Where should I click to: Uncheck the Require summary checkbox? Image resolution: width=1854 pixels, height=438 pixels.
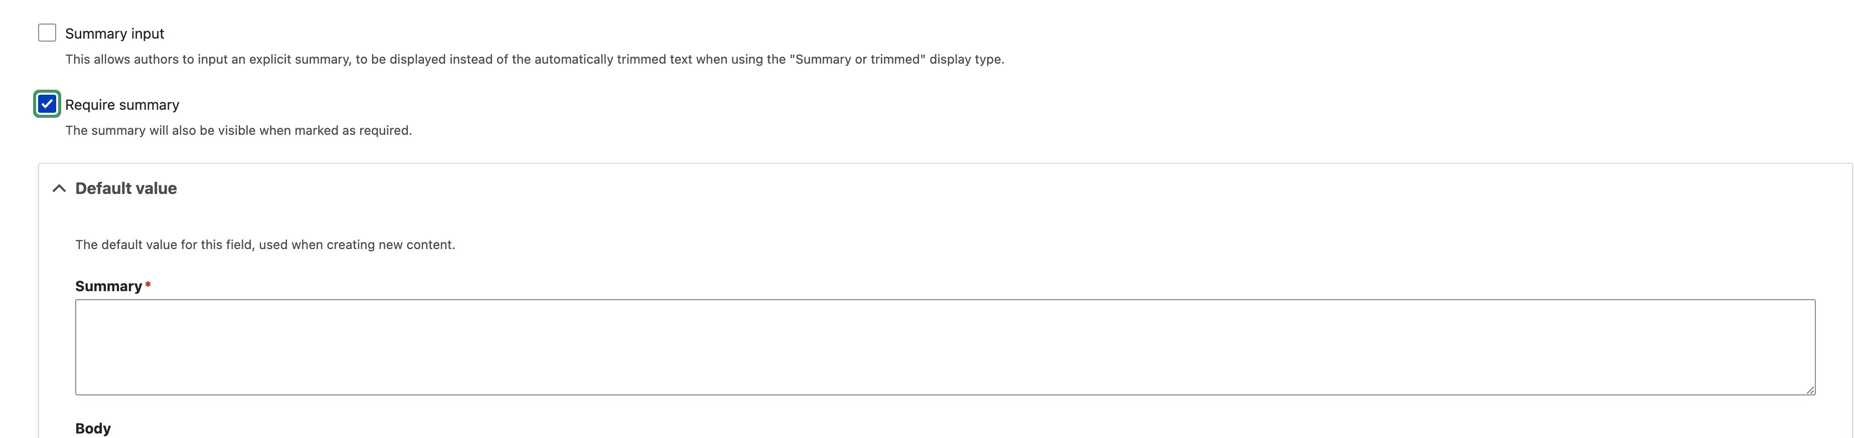47,104
